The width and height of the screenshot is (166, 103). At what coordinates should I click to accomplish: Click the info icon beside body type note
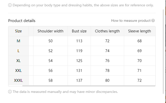pyautogui.click(x=10, y=5)
